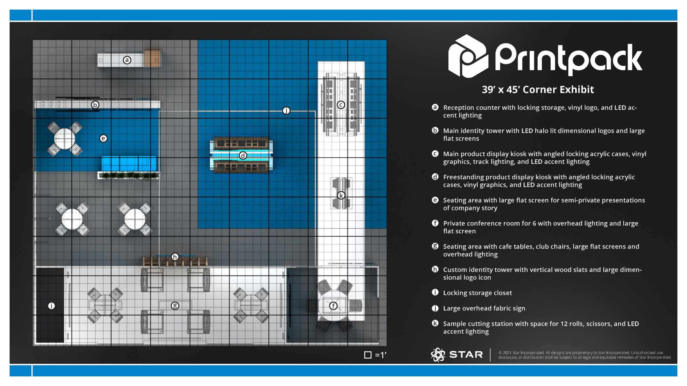Select legend bullet 'i' beside Locking storage closet
Image resolution: width=687 pixels, height=386 pixels.
435,292
